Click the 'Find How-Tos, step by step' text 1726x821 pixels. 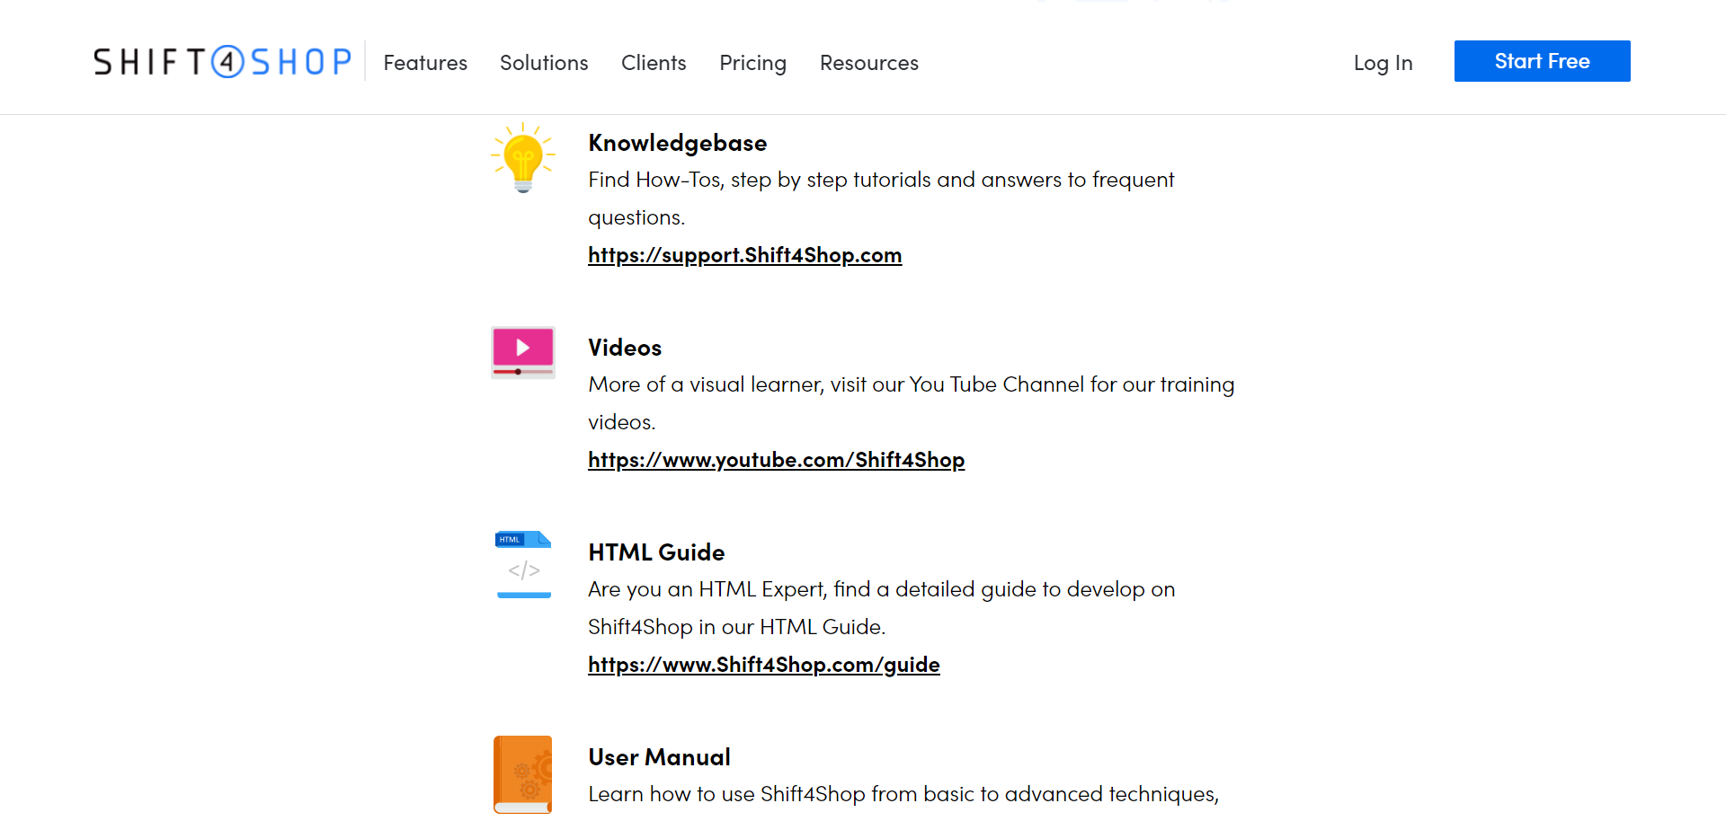pyautogui.click(x=881, y=199)
